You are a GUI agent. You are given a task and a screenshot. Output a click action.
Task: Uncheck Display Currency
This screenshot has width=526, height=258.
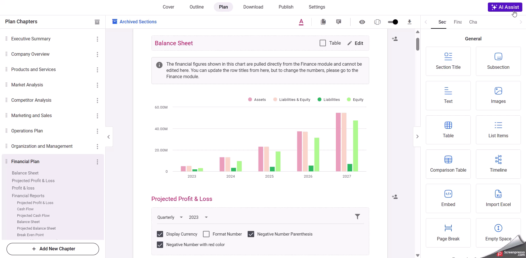point(160,234)
